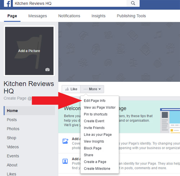Click the camera icon on profile picture
Screen dimensions: 180x176
(x=48, y=70)
